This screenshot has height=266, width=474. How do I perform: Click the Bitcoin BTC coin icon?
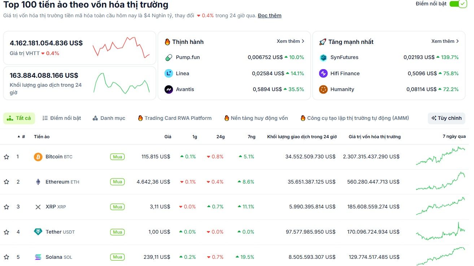(x=38, y=157)
